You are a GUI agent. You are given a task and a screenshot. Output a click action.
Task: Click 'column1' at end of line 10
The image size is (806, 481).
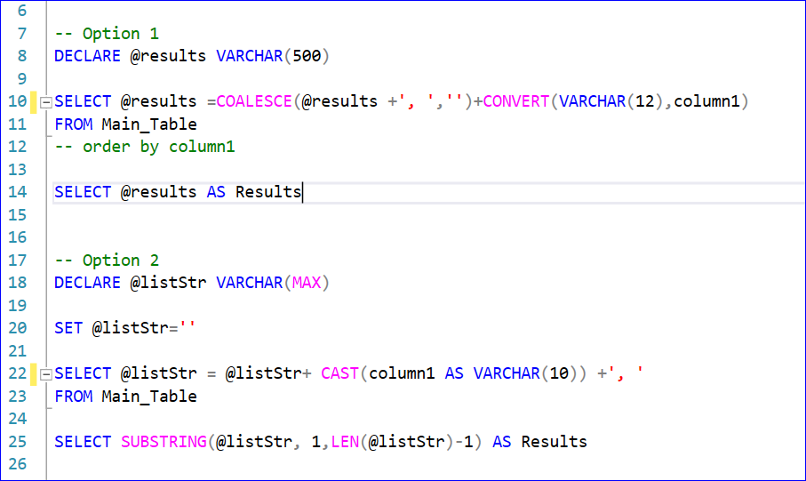pos(706,101)
